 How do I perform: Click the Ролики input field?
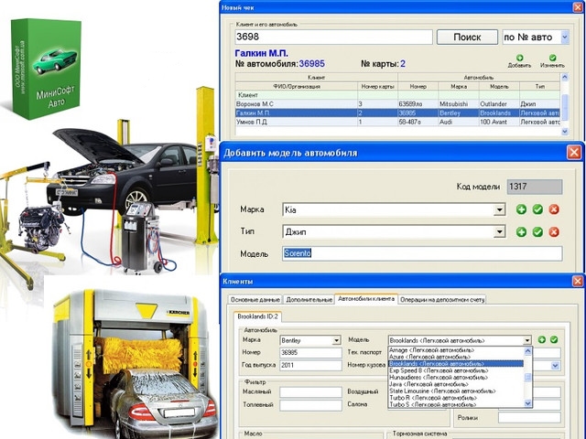click(x=529, y=418)
